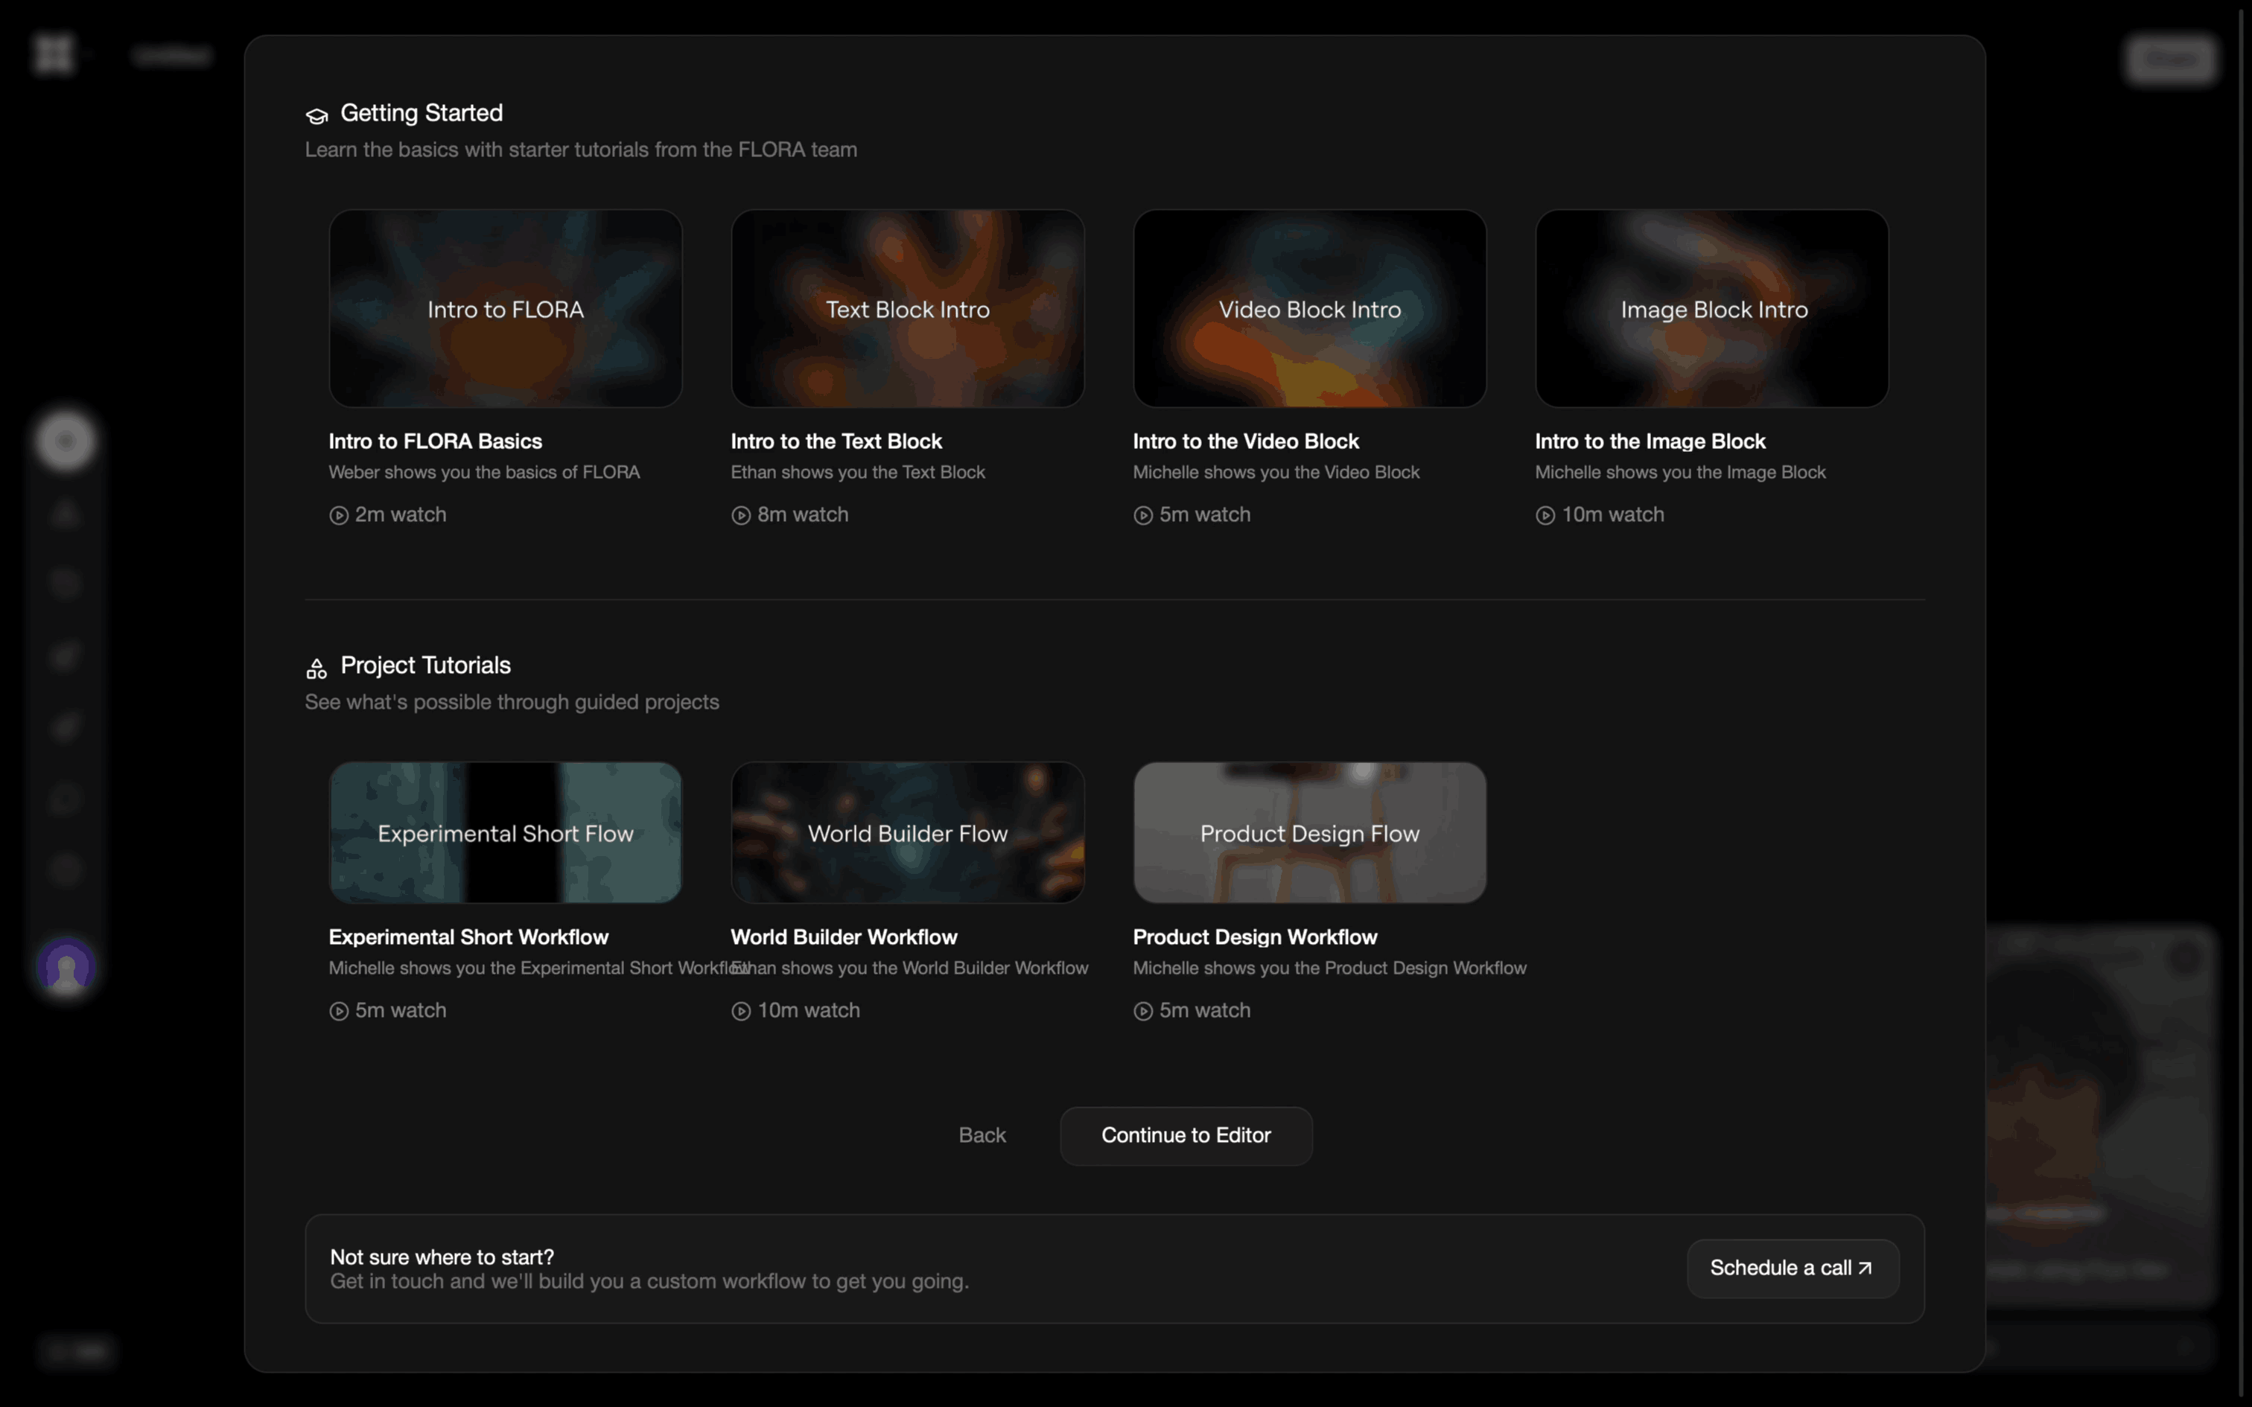
Task: Go Back to the previous step
Action: coord(982,1135)
